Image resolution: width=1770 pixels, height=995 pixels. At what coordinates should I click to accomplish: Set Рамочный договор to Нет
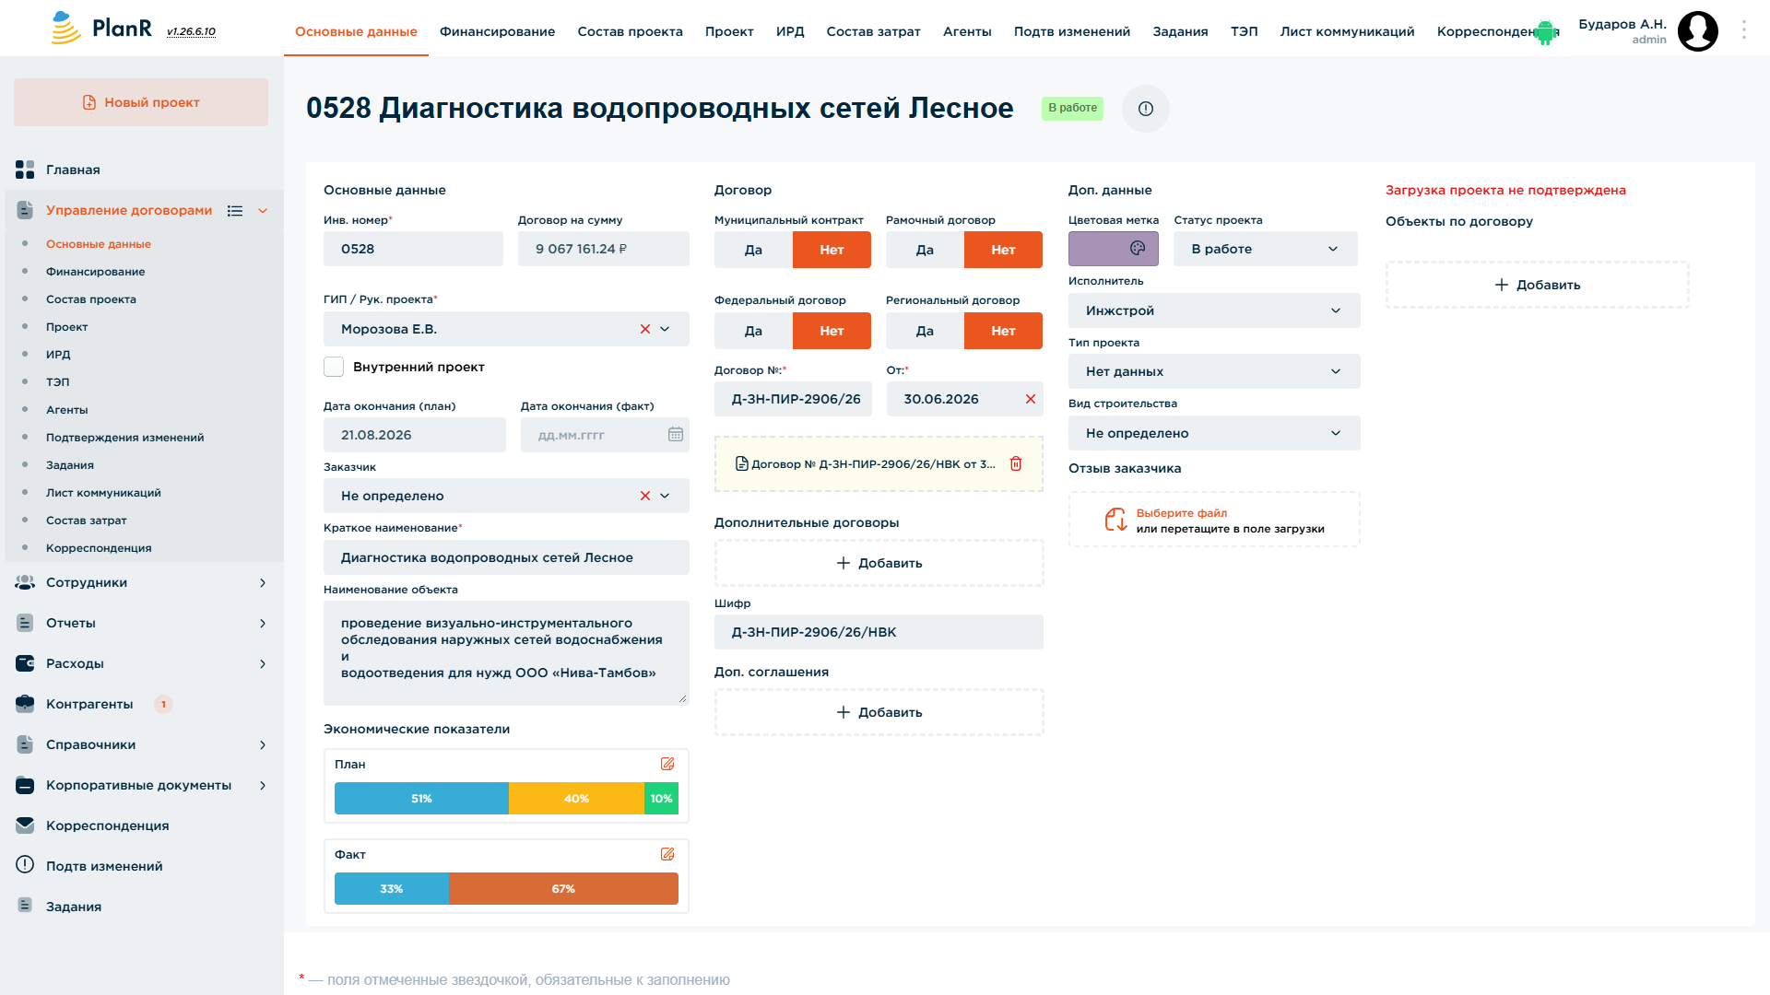coord(1003,250)
